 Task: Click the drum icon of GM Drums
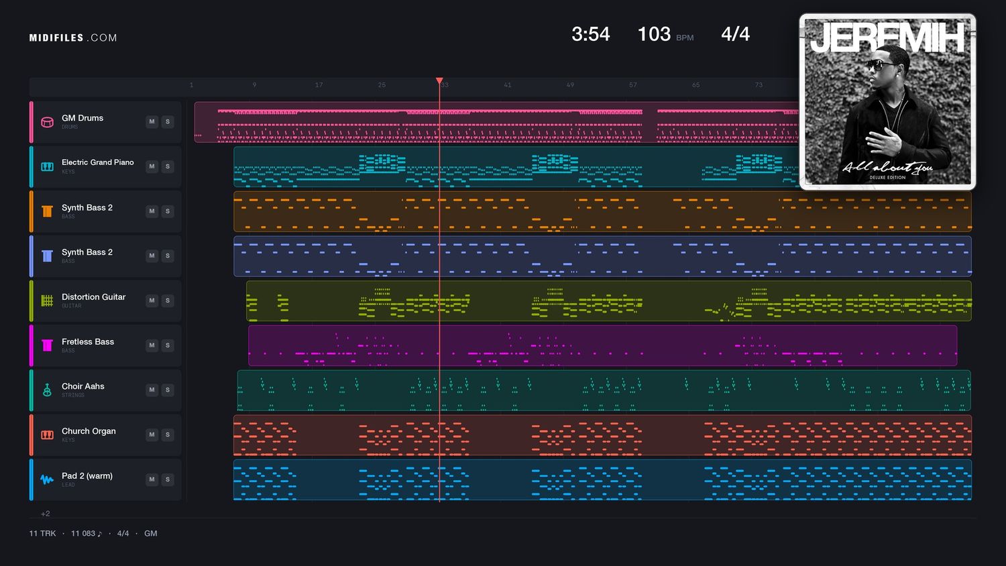click(x=47, y=122)
